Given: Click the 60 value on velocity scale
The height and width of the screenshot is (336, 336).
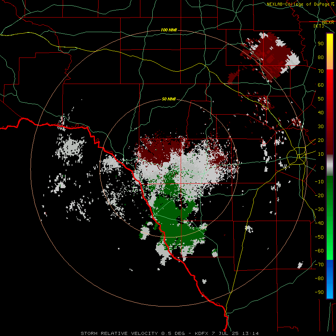Looking at the screenshot, I should 321,85.
